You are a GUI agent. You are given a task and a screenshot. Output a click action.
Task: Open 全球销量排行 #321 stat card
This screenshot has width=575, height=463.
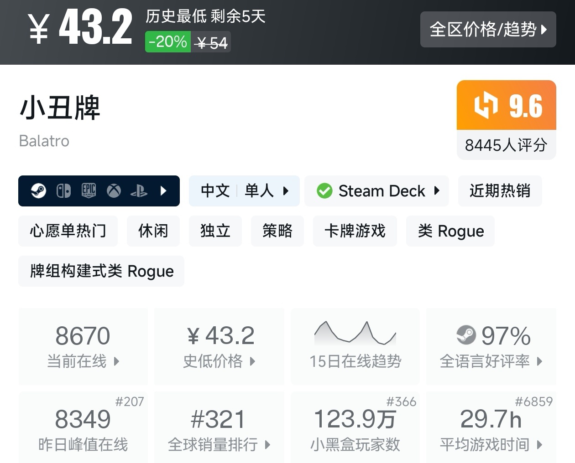pyautogui.click(x=220, y=427)
